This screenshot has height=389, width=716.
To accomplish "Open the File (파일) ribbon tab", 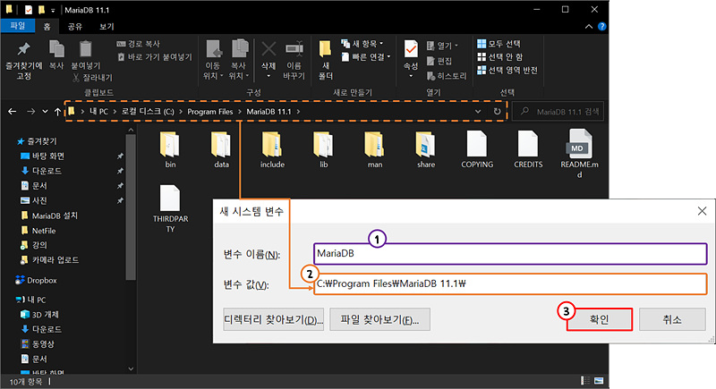I will coord(18,26).
